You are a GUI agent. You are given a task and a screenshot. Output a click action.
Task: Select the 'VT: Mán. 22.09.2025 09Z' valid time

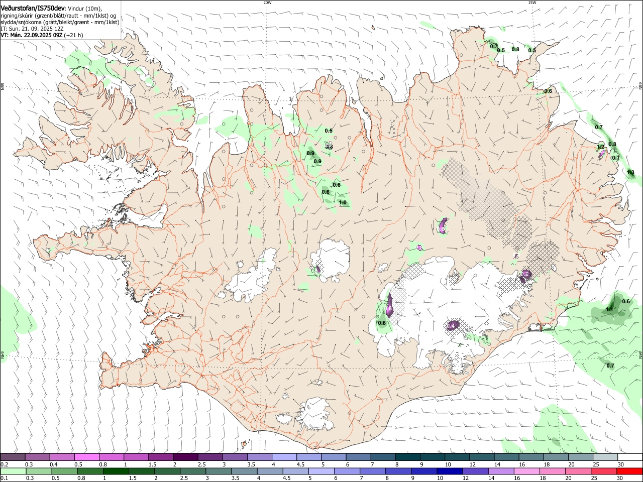32,35
